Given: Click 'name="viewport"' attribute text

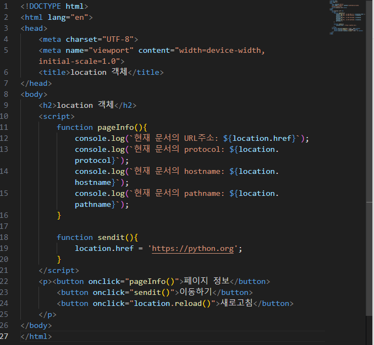Looking at the screenshot, I should pos(100,50).
